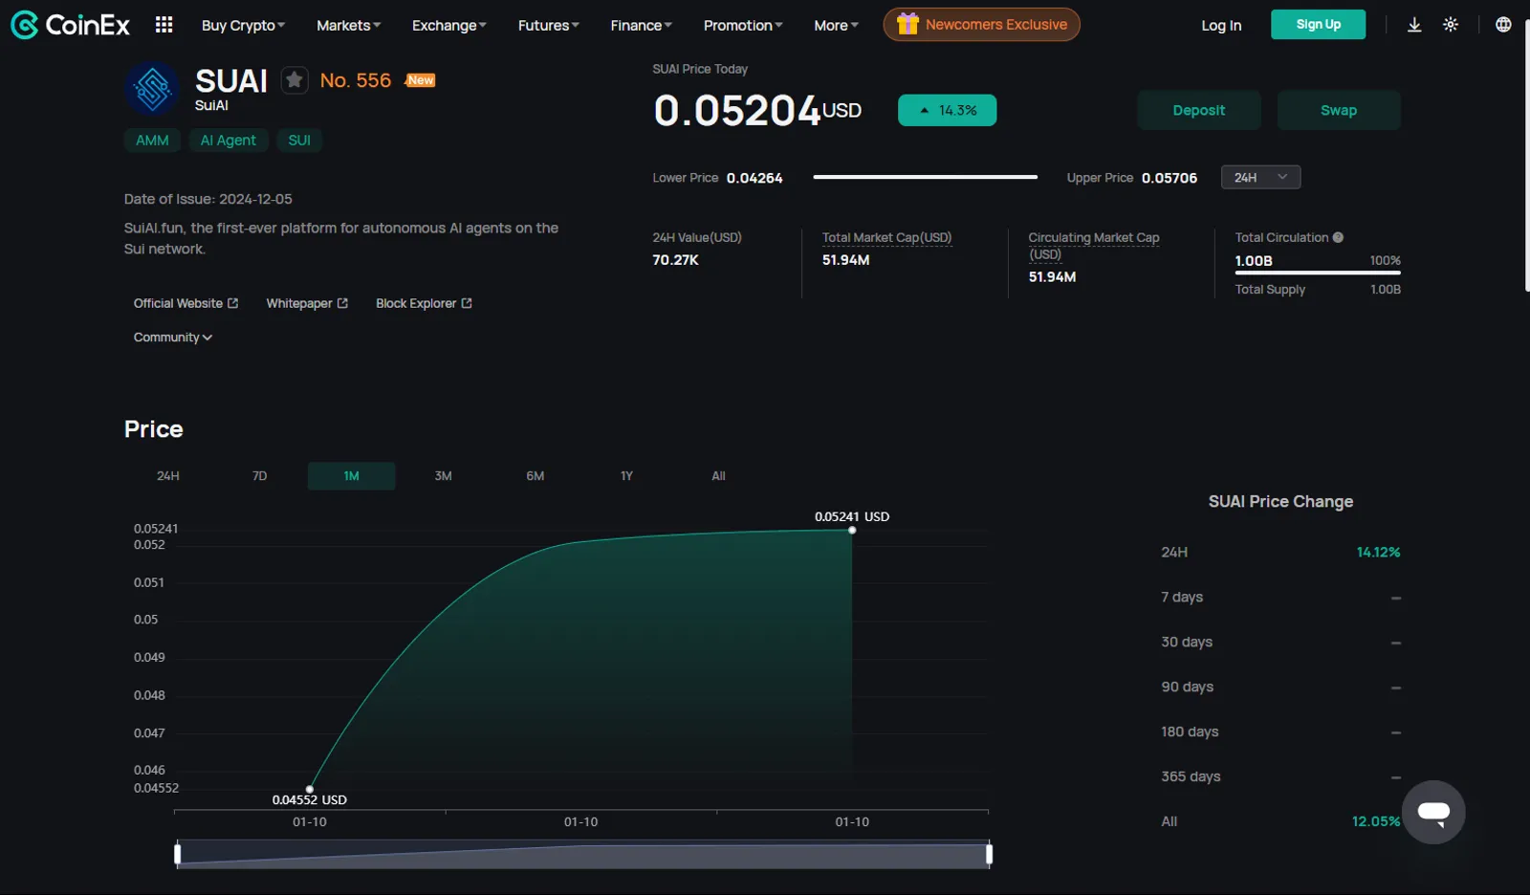The image size is (1530, 895).
Task: Click the CoinEx logo
Action: (x=70, y=25)
